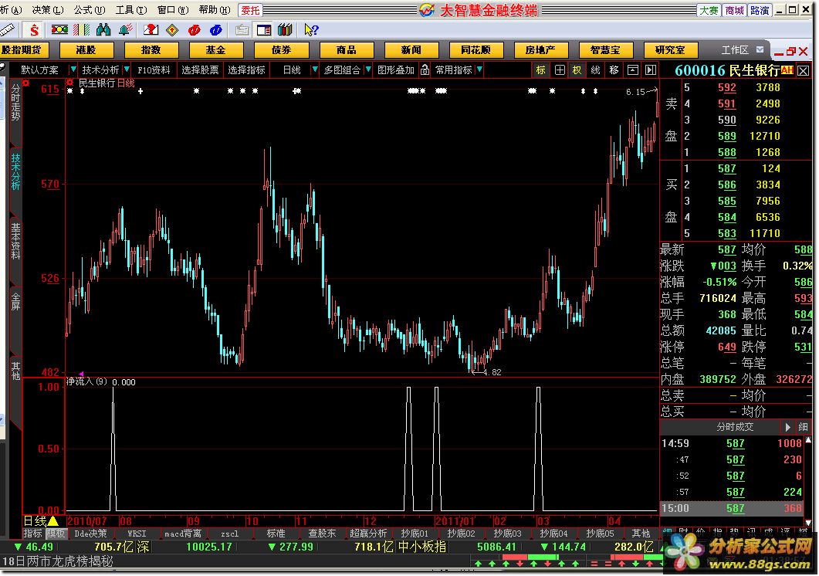Expand the 默认方案 dropdown arrow
This screenshot has height=576, width=819.
coord(73,69)
